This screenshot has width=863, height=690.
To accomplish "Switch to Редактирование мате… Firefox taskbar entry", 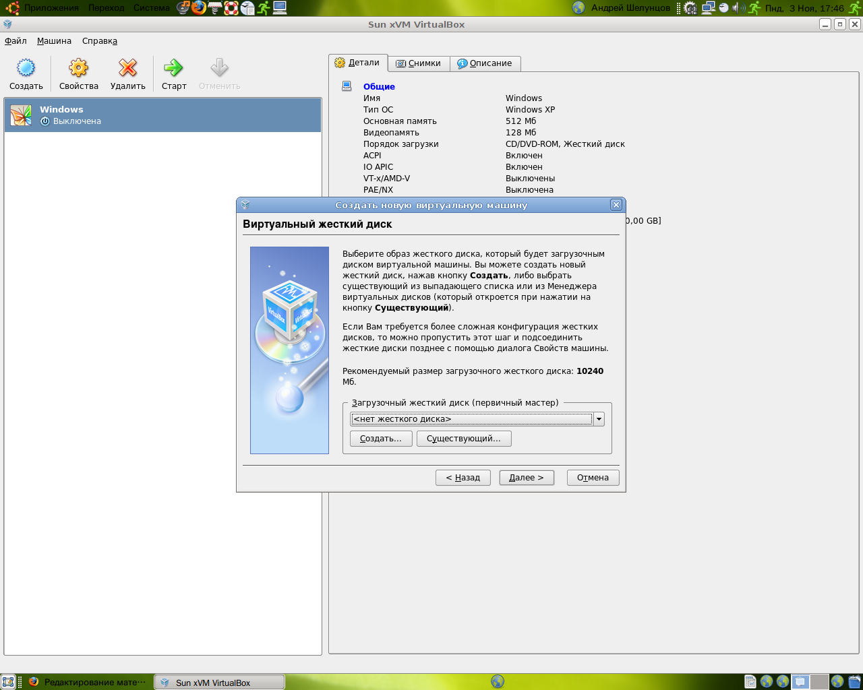I will point(88,682).
